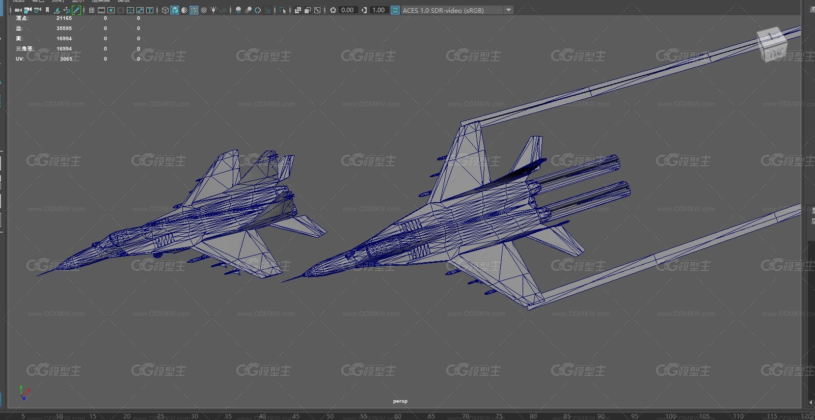Toggle the Resolution Gate overlay

click(111, 10)
